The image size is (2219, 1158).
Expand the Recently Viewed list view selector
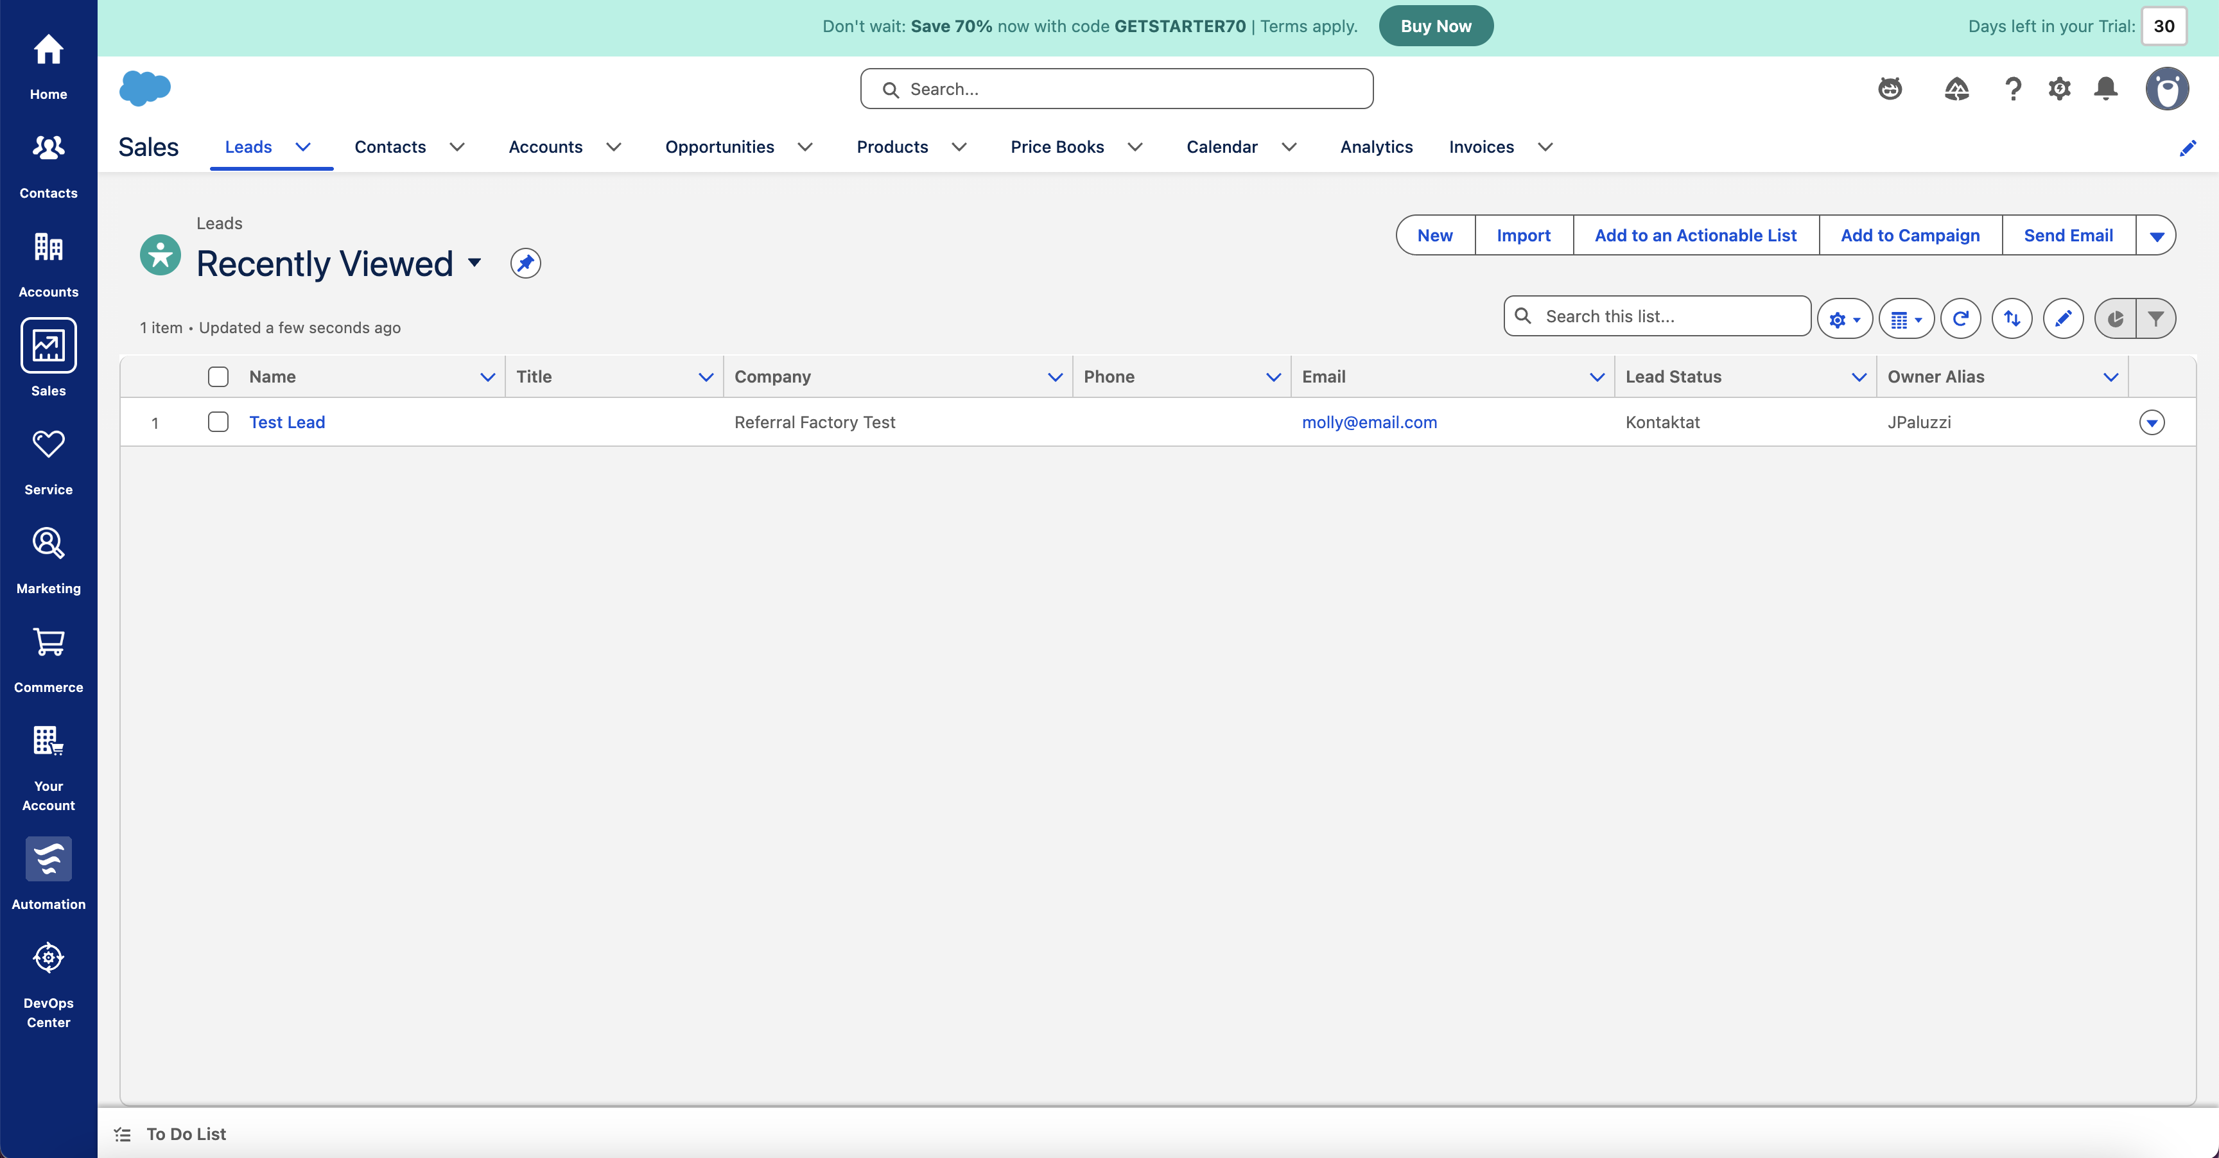point(474,263)
